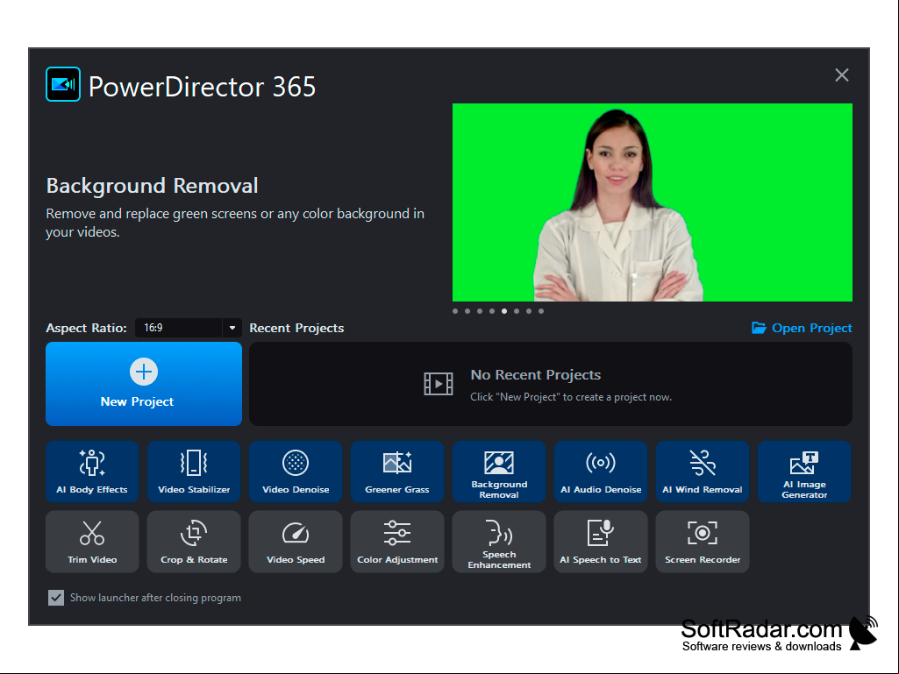The image size is (899, 674).
Task: Open the AI Body Effects tool
Action: [92, 472]
